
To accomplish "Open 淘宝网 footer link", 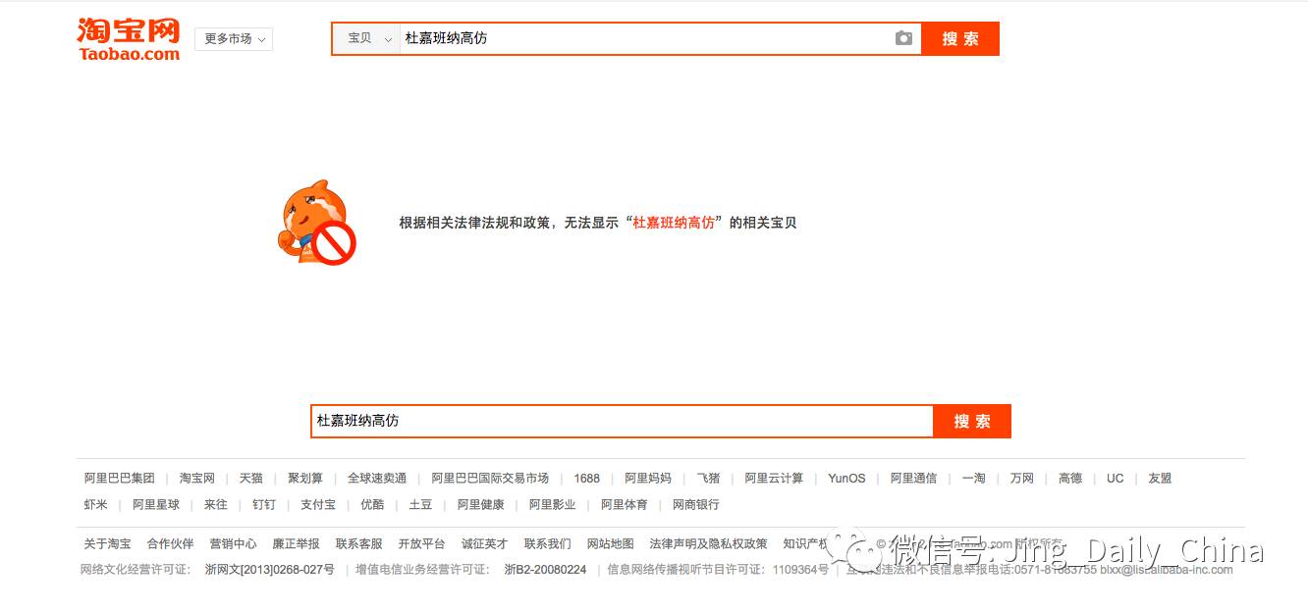I will coord(197,479).
